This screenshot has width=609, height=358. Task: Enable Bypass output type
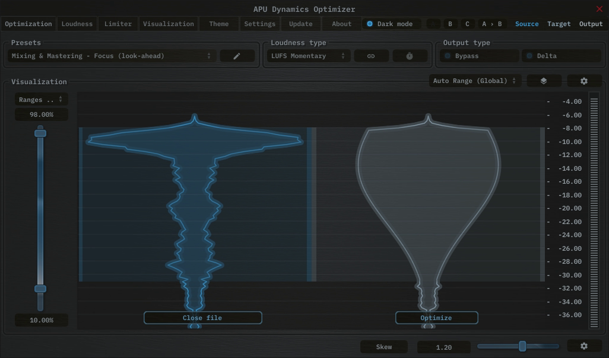tap(478, 55)
